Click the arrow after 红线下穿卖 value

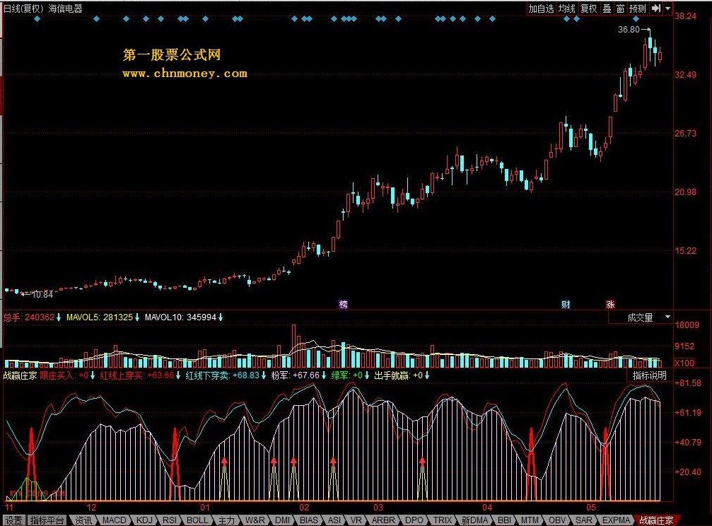point(263,375)
